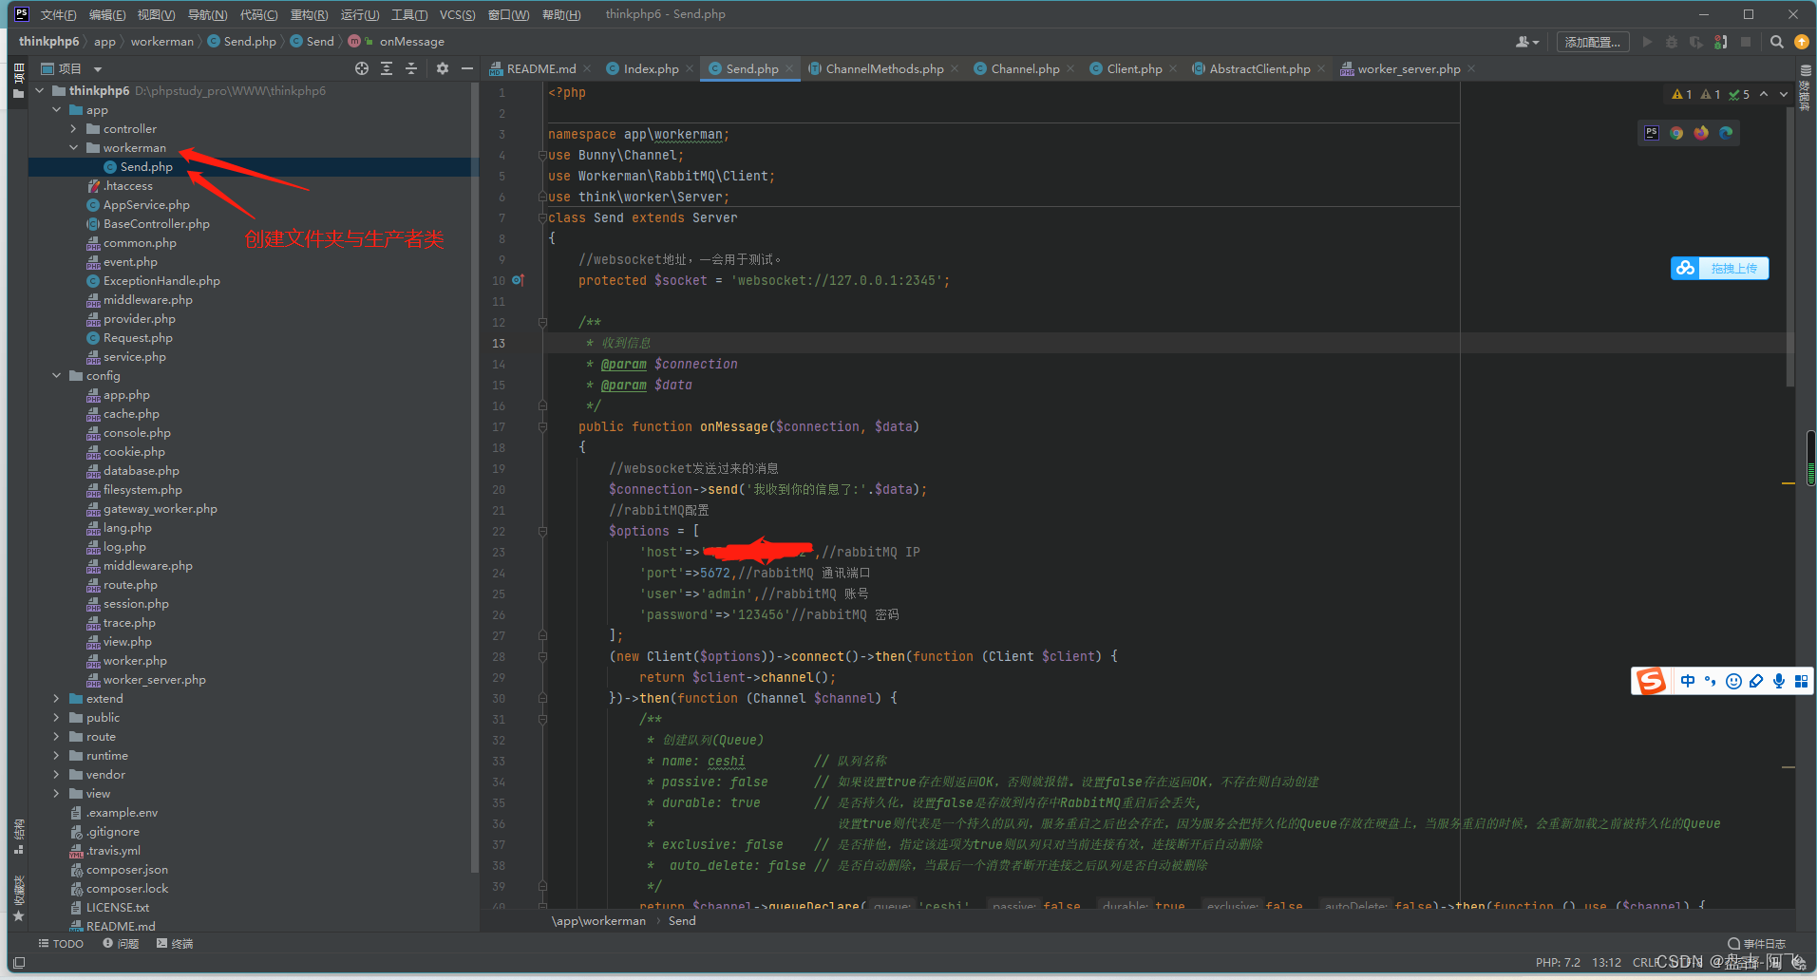Screen dimensions: 1817x980
Task: Open Search Everywhere magnifier icon
Action: point(1775,41)
